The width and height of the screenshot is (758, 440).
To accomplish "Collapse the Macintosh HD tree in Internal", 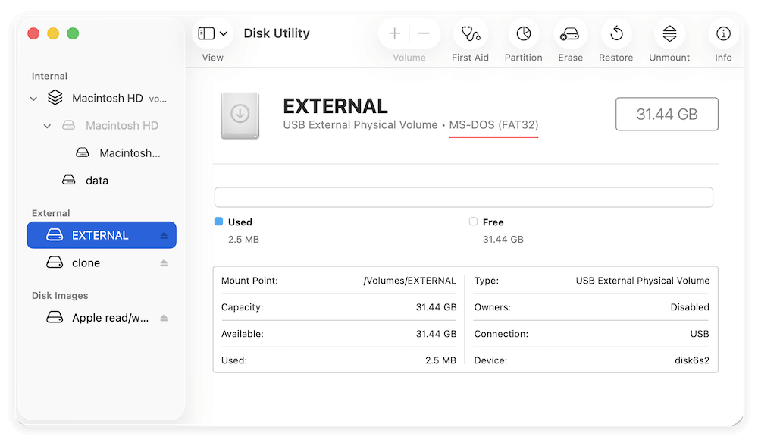I will click(x=33, y=98).
